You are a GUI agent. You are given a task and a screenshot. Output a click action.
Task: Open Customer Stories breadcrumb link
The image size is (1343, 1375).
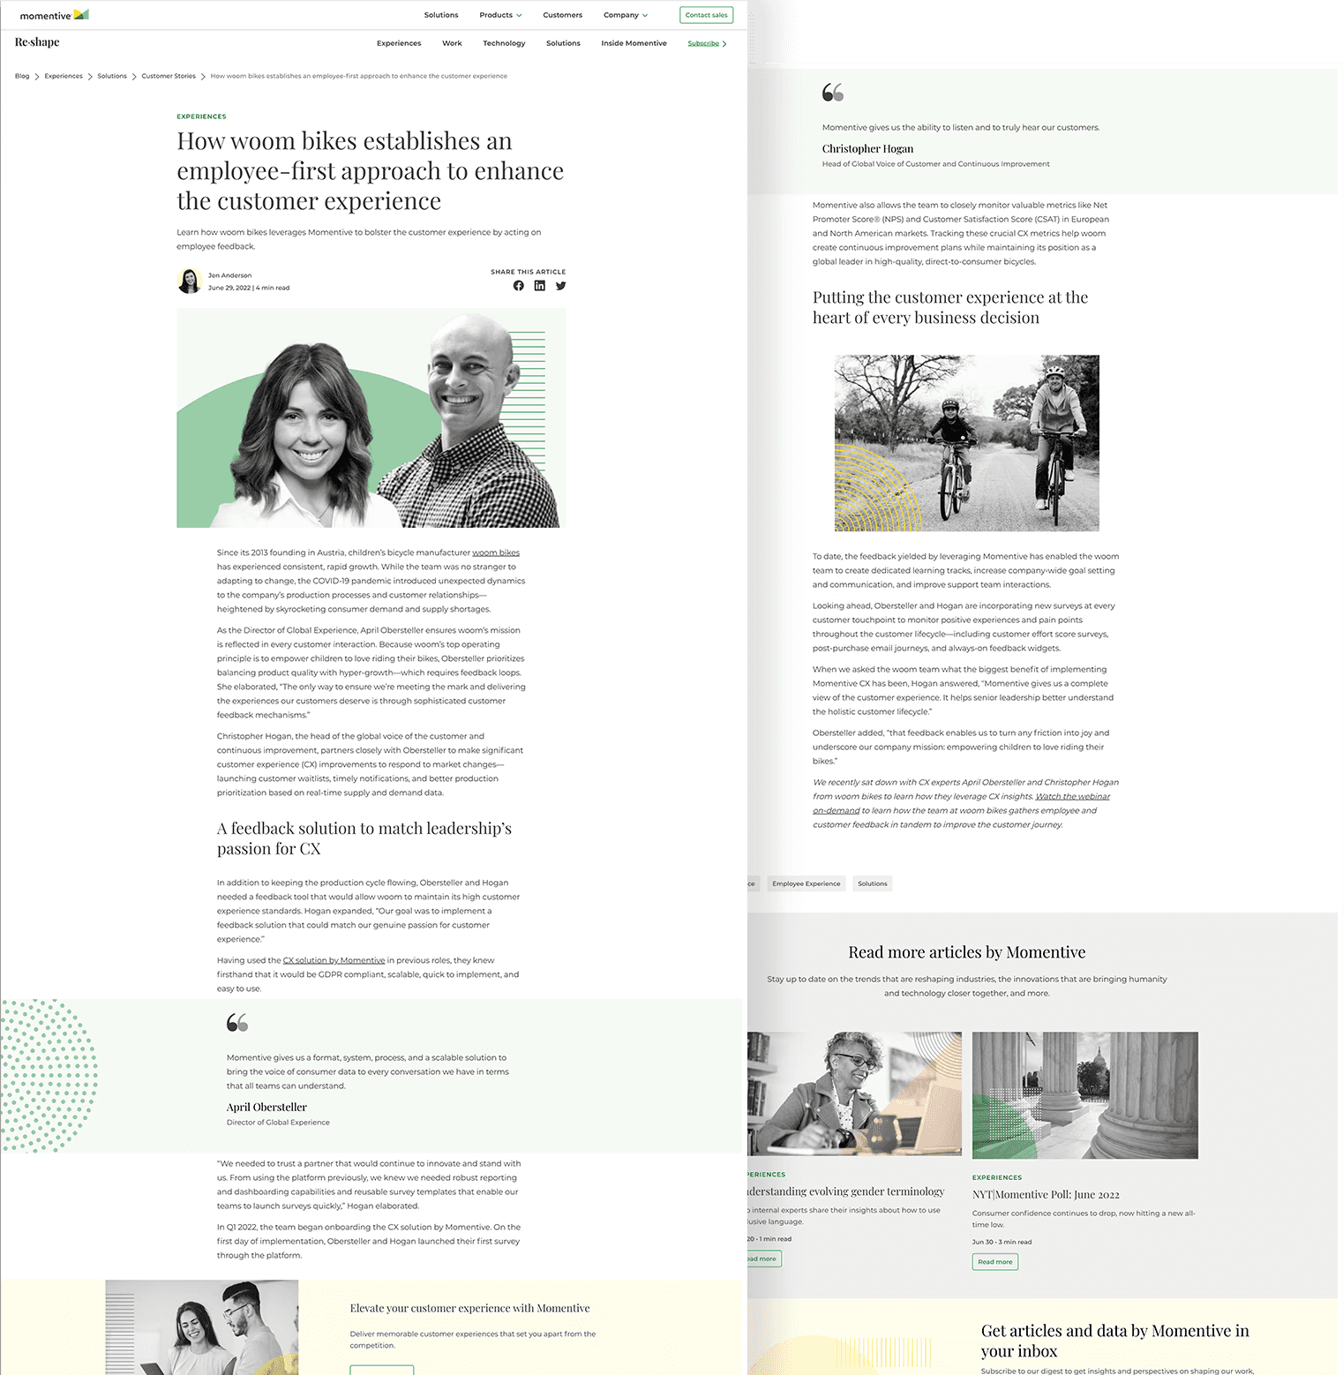[169, 76]
